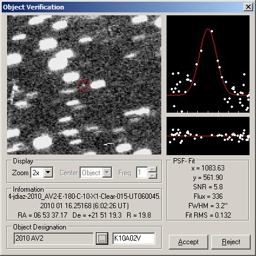Select the Fit RMS = 0.132 value
256x256 pixels.
[x=208, y=215]
